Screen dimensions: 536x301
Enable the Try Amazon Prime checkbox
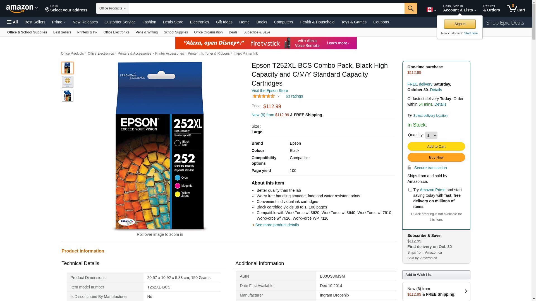410,190
